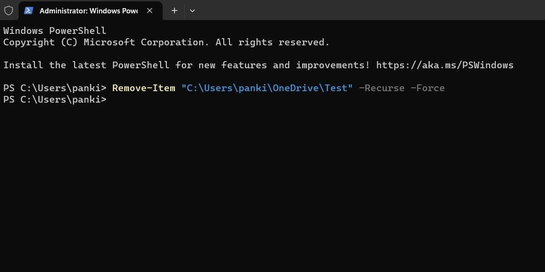Click the first PS C:\Users\panki> prompt
Viewport: 545px width, 272px height.
click(54, 88)
